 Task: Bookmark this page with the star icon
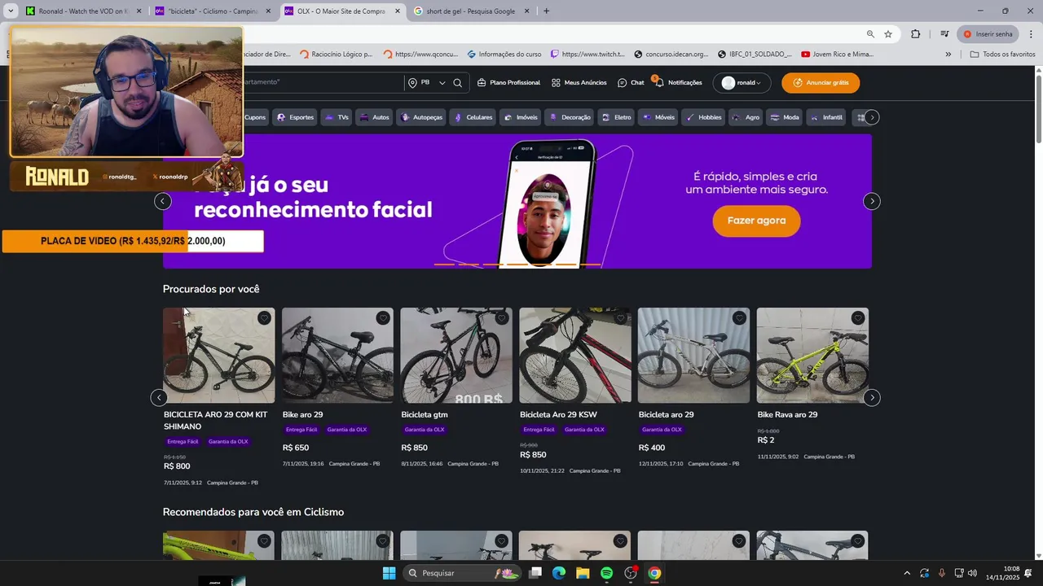pyautogui.click(x=888, y=34)
